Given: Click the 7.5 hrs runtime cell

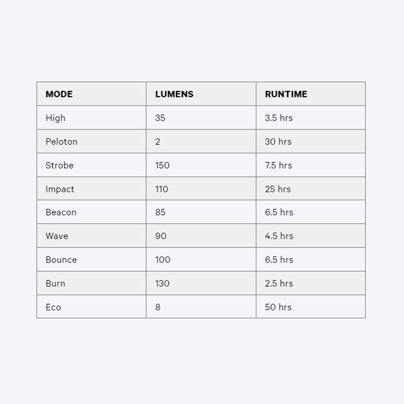Looking at the screenshot, I should (311, 165).
